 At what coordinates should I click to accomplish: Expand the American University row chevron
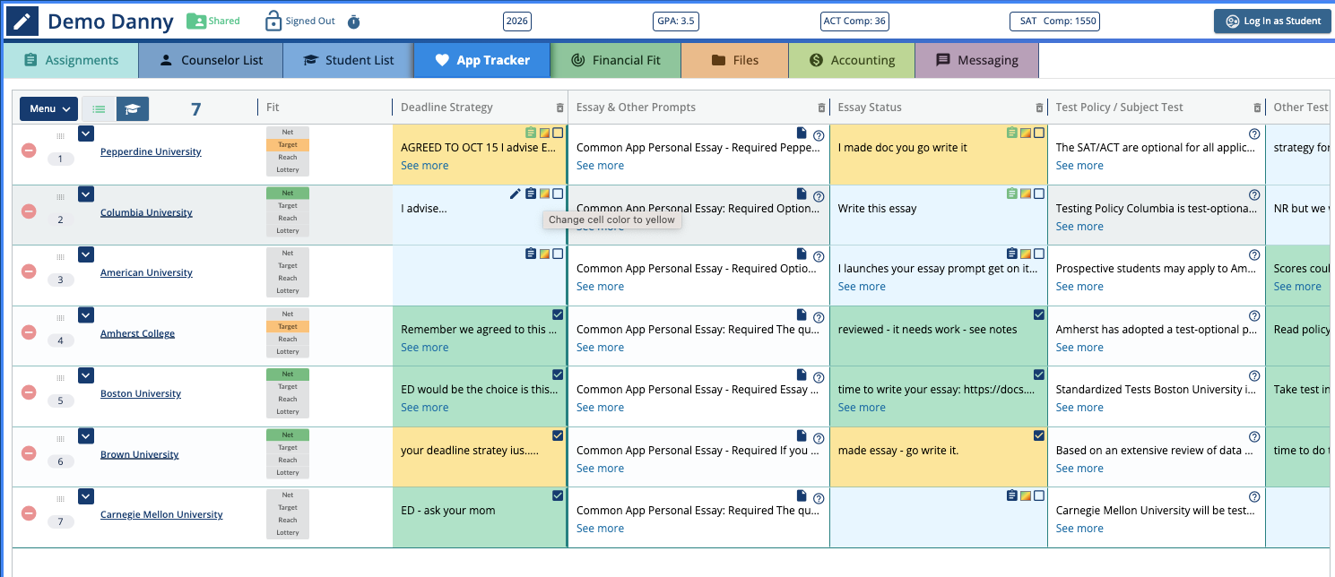(x=85, y=254)
